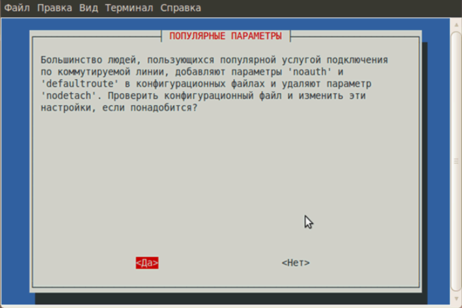Click the ПОПУЛЯРНЫЕ ПАРАМЕТРЫ dialog title

point(225,36)
